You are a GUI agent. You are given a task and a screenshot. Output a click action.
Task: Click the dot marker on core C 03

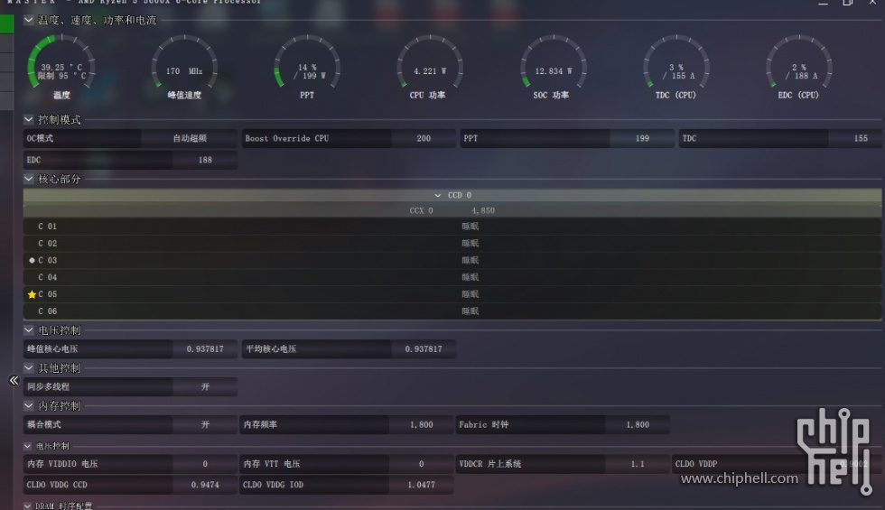pos(32,261)
